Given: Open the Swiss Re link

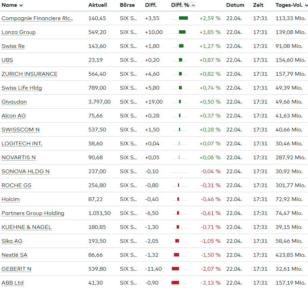Looking at the screenshot, I should [13, 46].
